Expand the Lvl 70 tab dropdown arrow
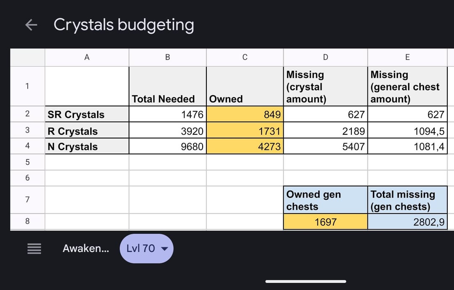 pos(165,248)
